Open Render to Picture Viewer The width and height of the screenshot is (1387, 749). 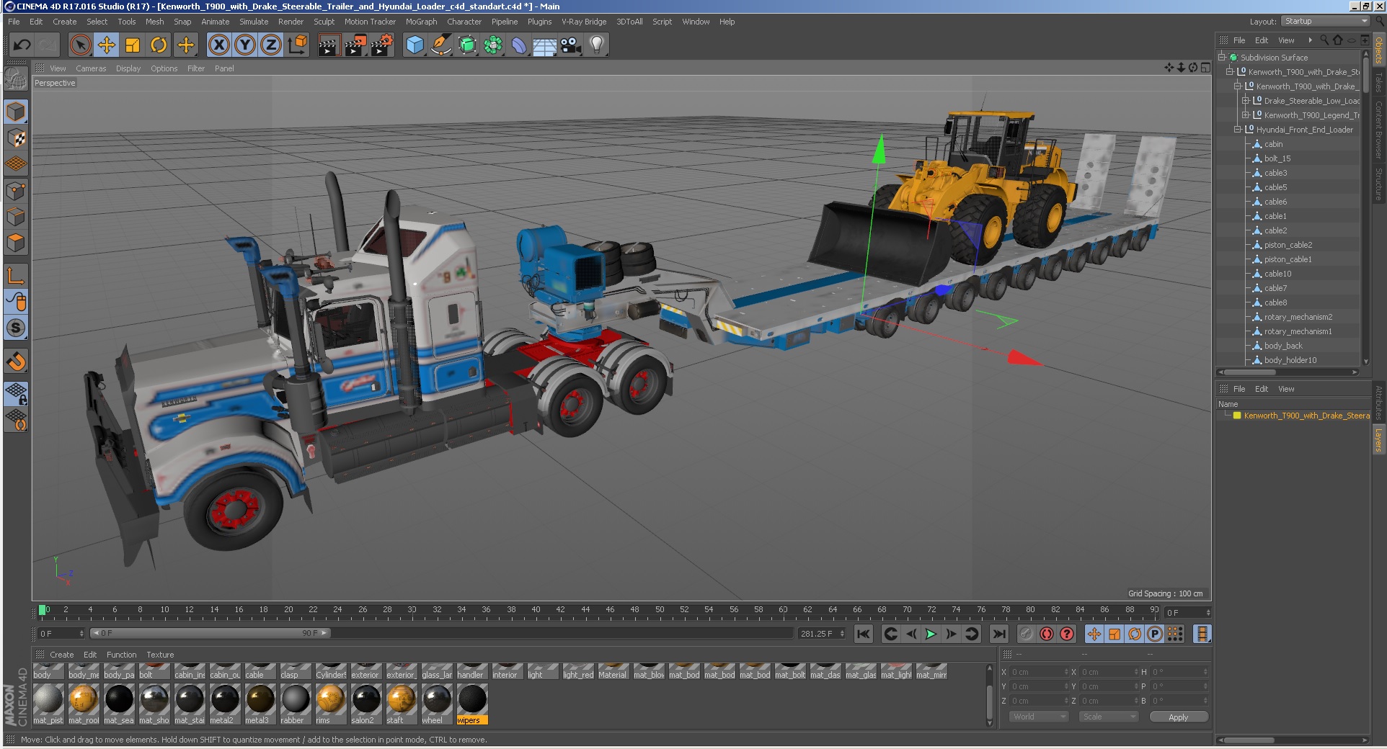(x=355, y=45)
